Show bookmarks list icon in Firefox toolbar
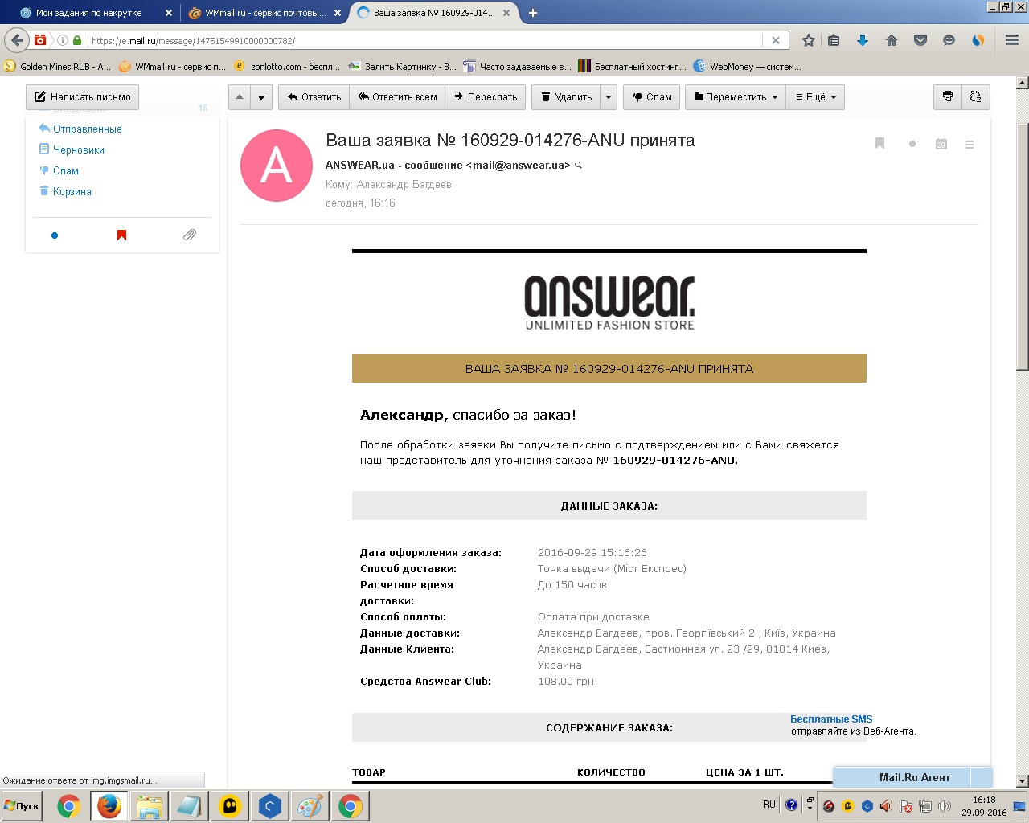The height and width of the screenshot is (823, 1029). point(834,40)
